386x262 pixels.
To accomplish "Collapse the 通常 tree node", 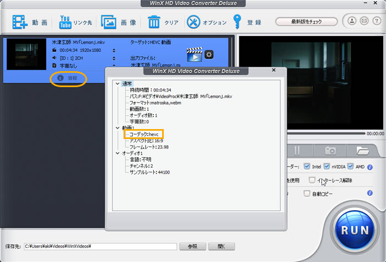I will tap(117, 84).
